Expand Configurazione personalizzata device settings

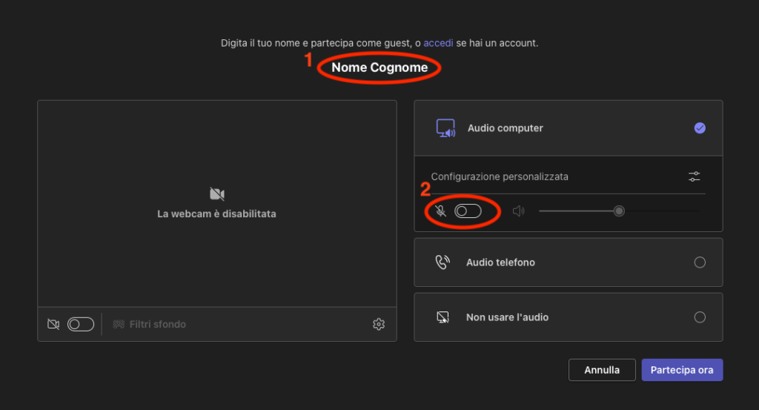569,176
